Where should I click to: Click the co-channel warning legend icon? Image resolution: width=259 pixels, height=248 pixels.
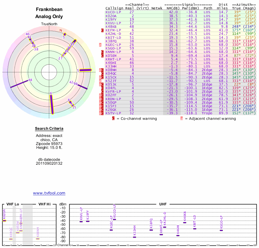click(x=113, y=119)
